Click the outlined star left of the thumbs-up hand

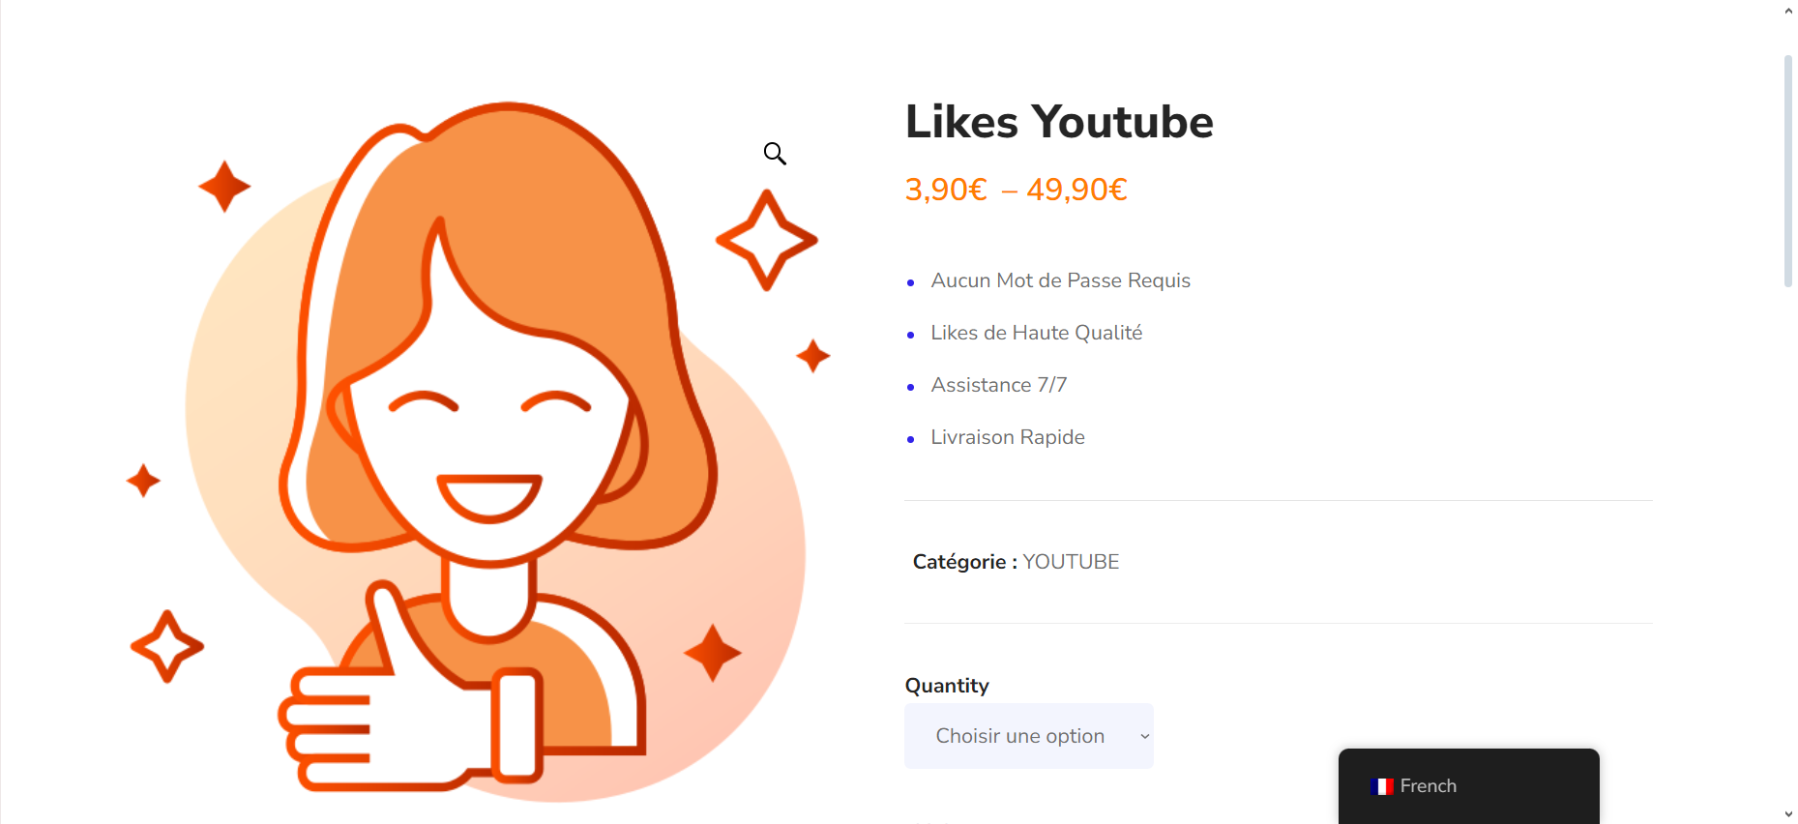tap(167, 646)
